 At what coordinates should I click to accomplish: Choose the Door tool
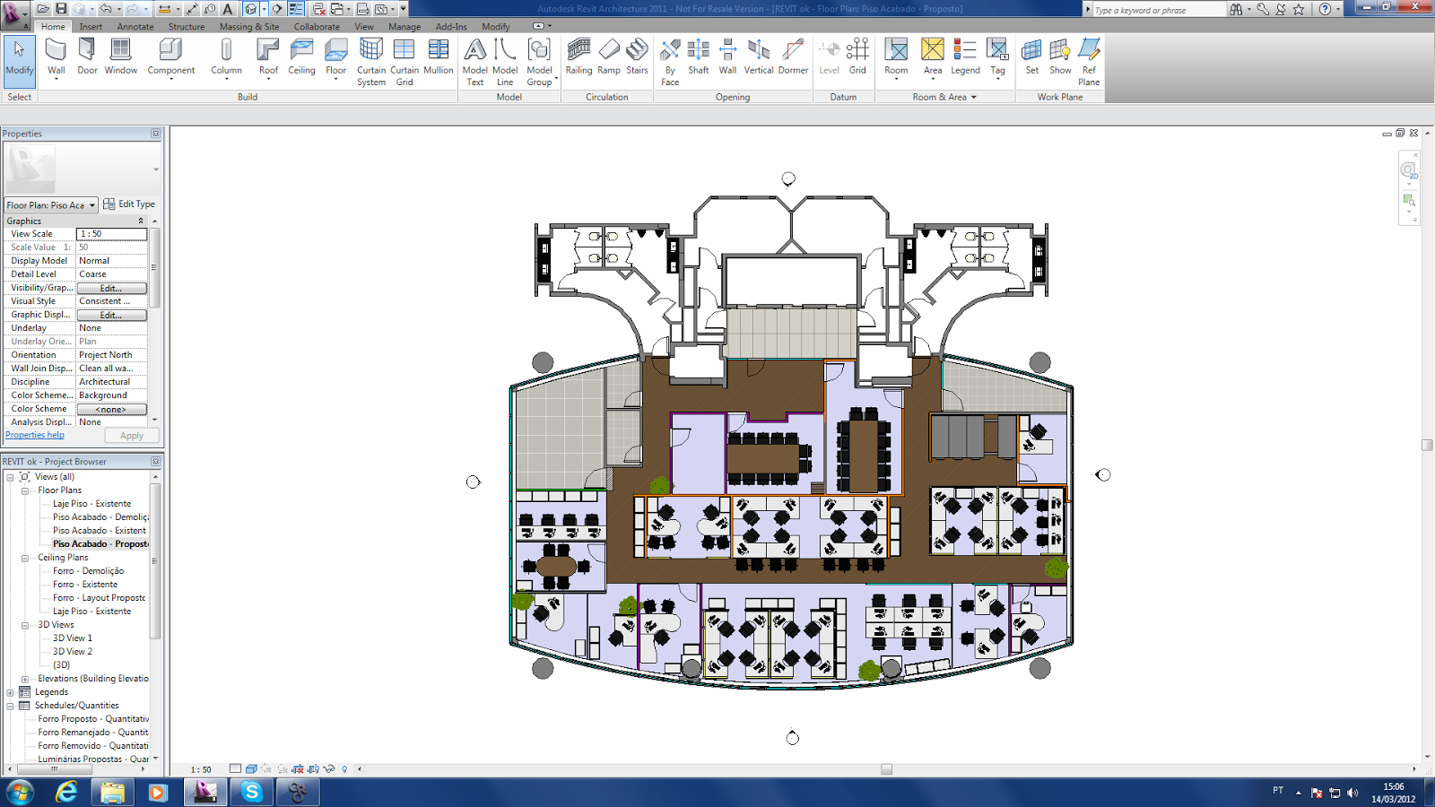click(x=87, y=58)
